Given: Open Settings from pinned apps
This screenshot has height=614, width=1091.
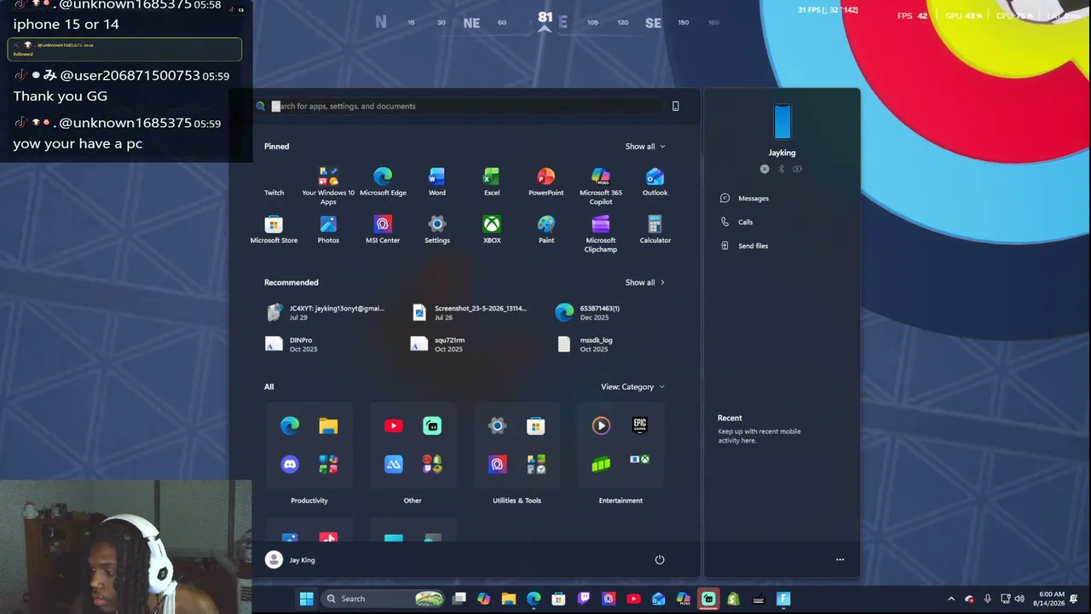Looking at the screenshot, I should point(437,229).
